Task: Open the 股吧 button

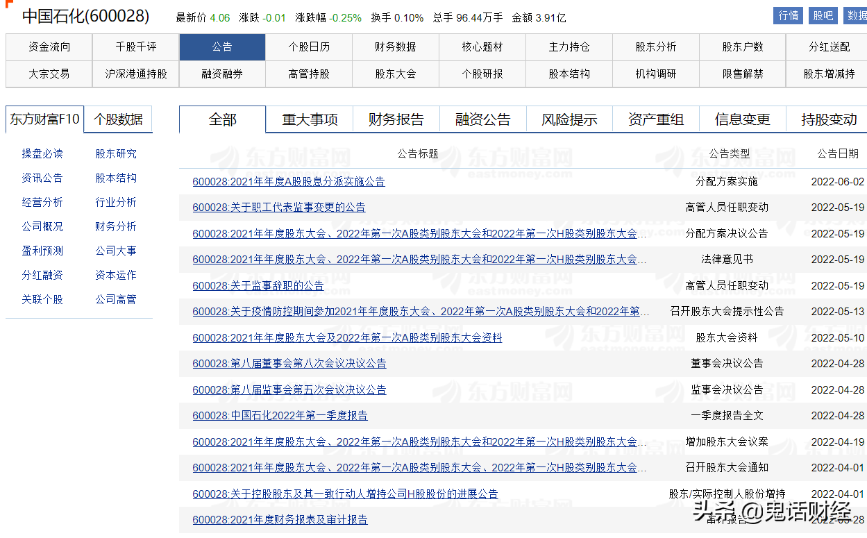Action: point(823,16)
